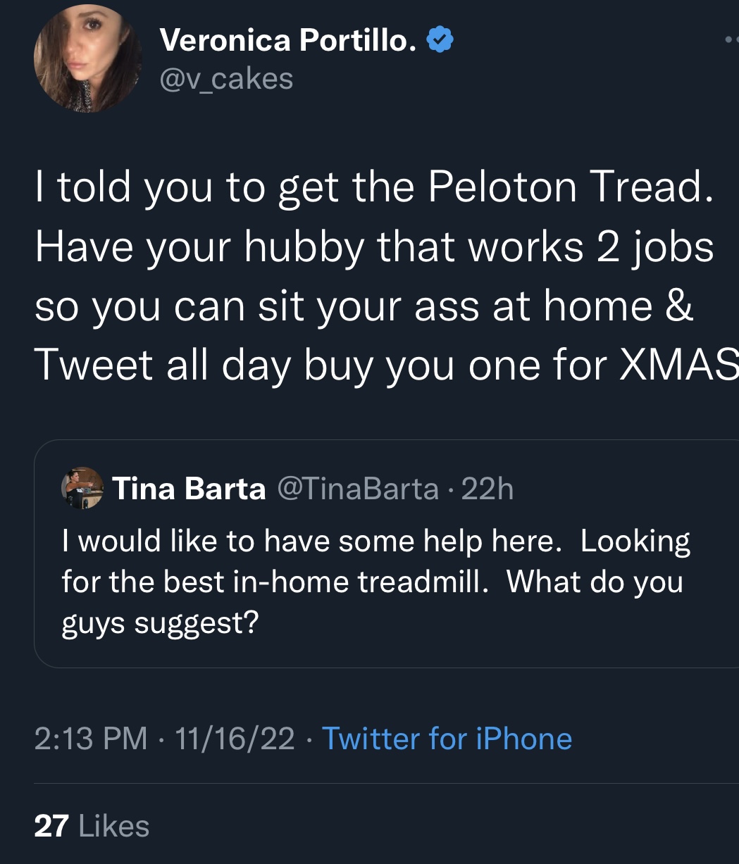Tap the 2:13 PM time stamp
This screenshot has width=739, height=864.
click(91, 739)
